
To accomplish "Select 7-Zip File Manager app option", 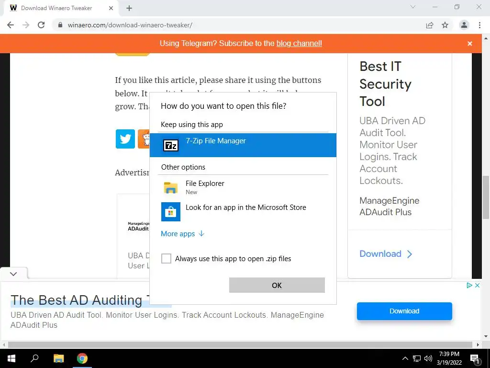I will [243, 145].
